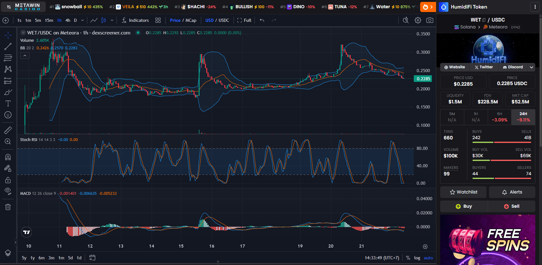This screenshot has height=265, width=542.
Task: Open chart style dropdown arrow
Action: click(112, 20)
